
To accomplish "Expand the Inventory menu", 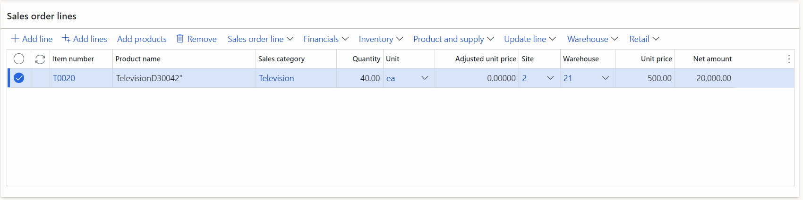I will 381,39.
